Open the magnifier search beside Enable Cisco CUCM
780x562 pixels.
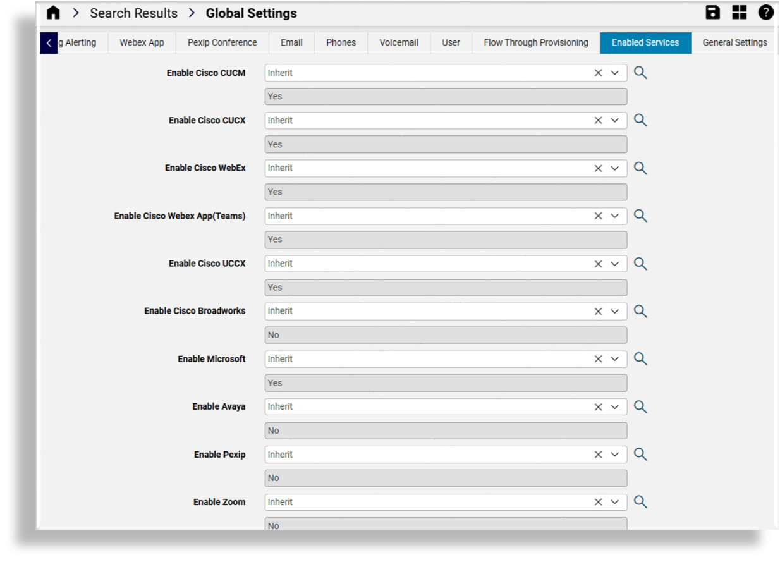click(640, 72)
